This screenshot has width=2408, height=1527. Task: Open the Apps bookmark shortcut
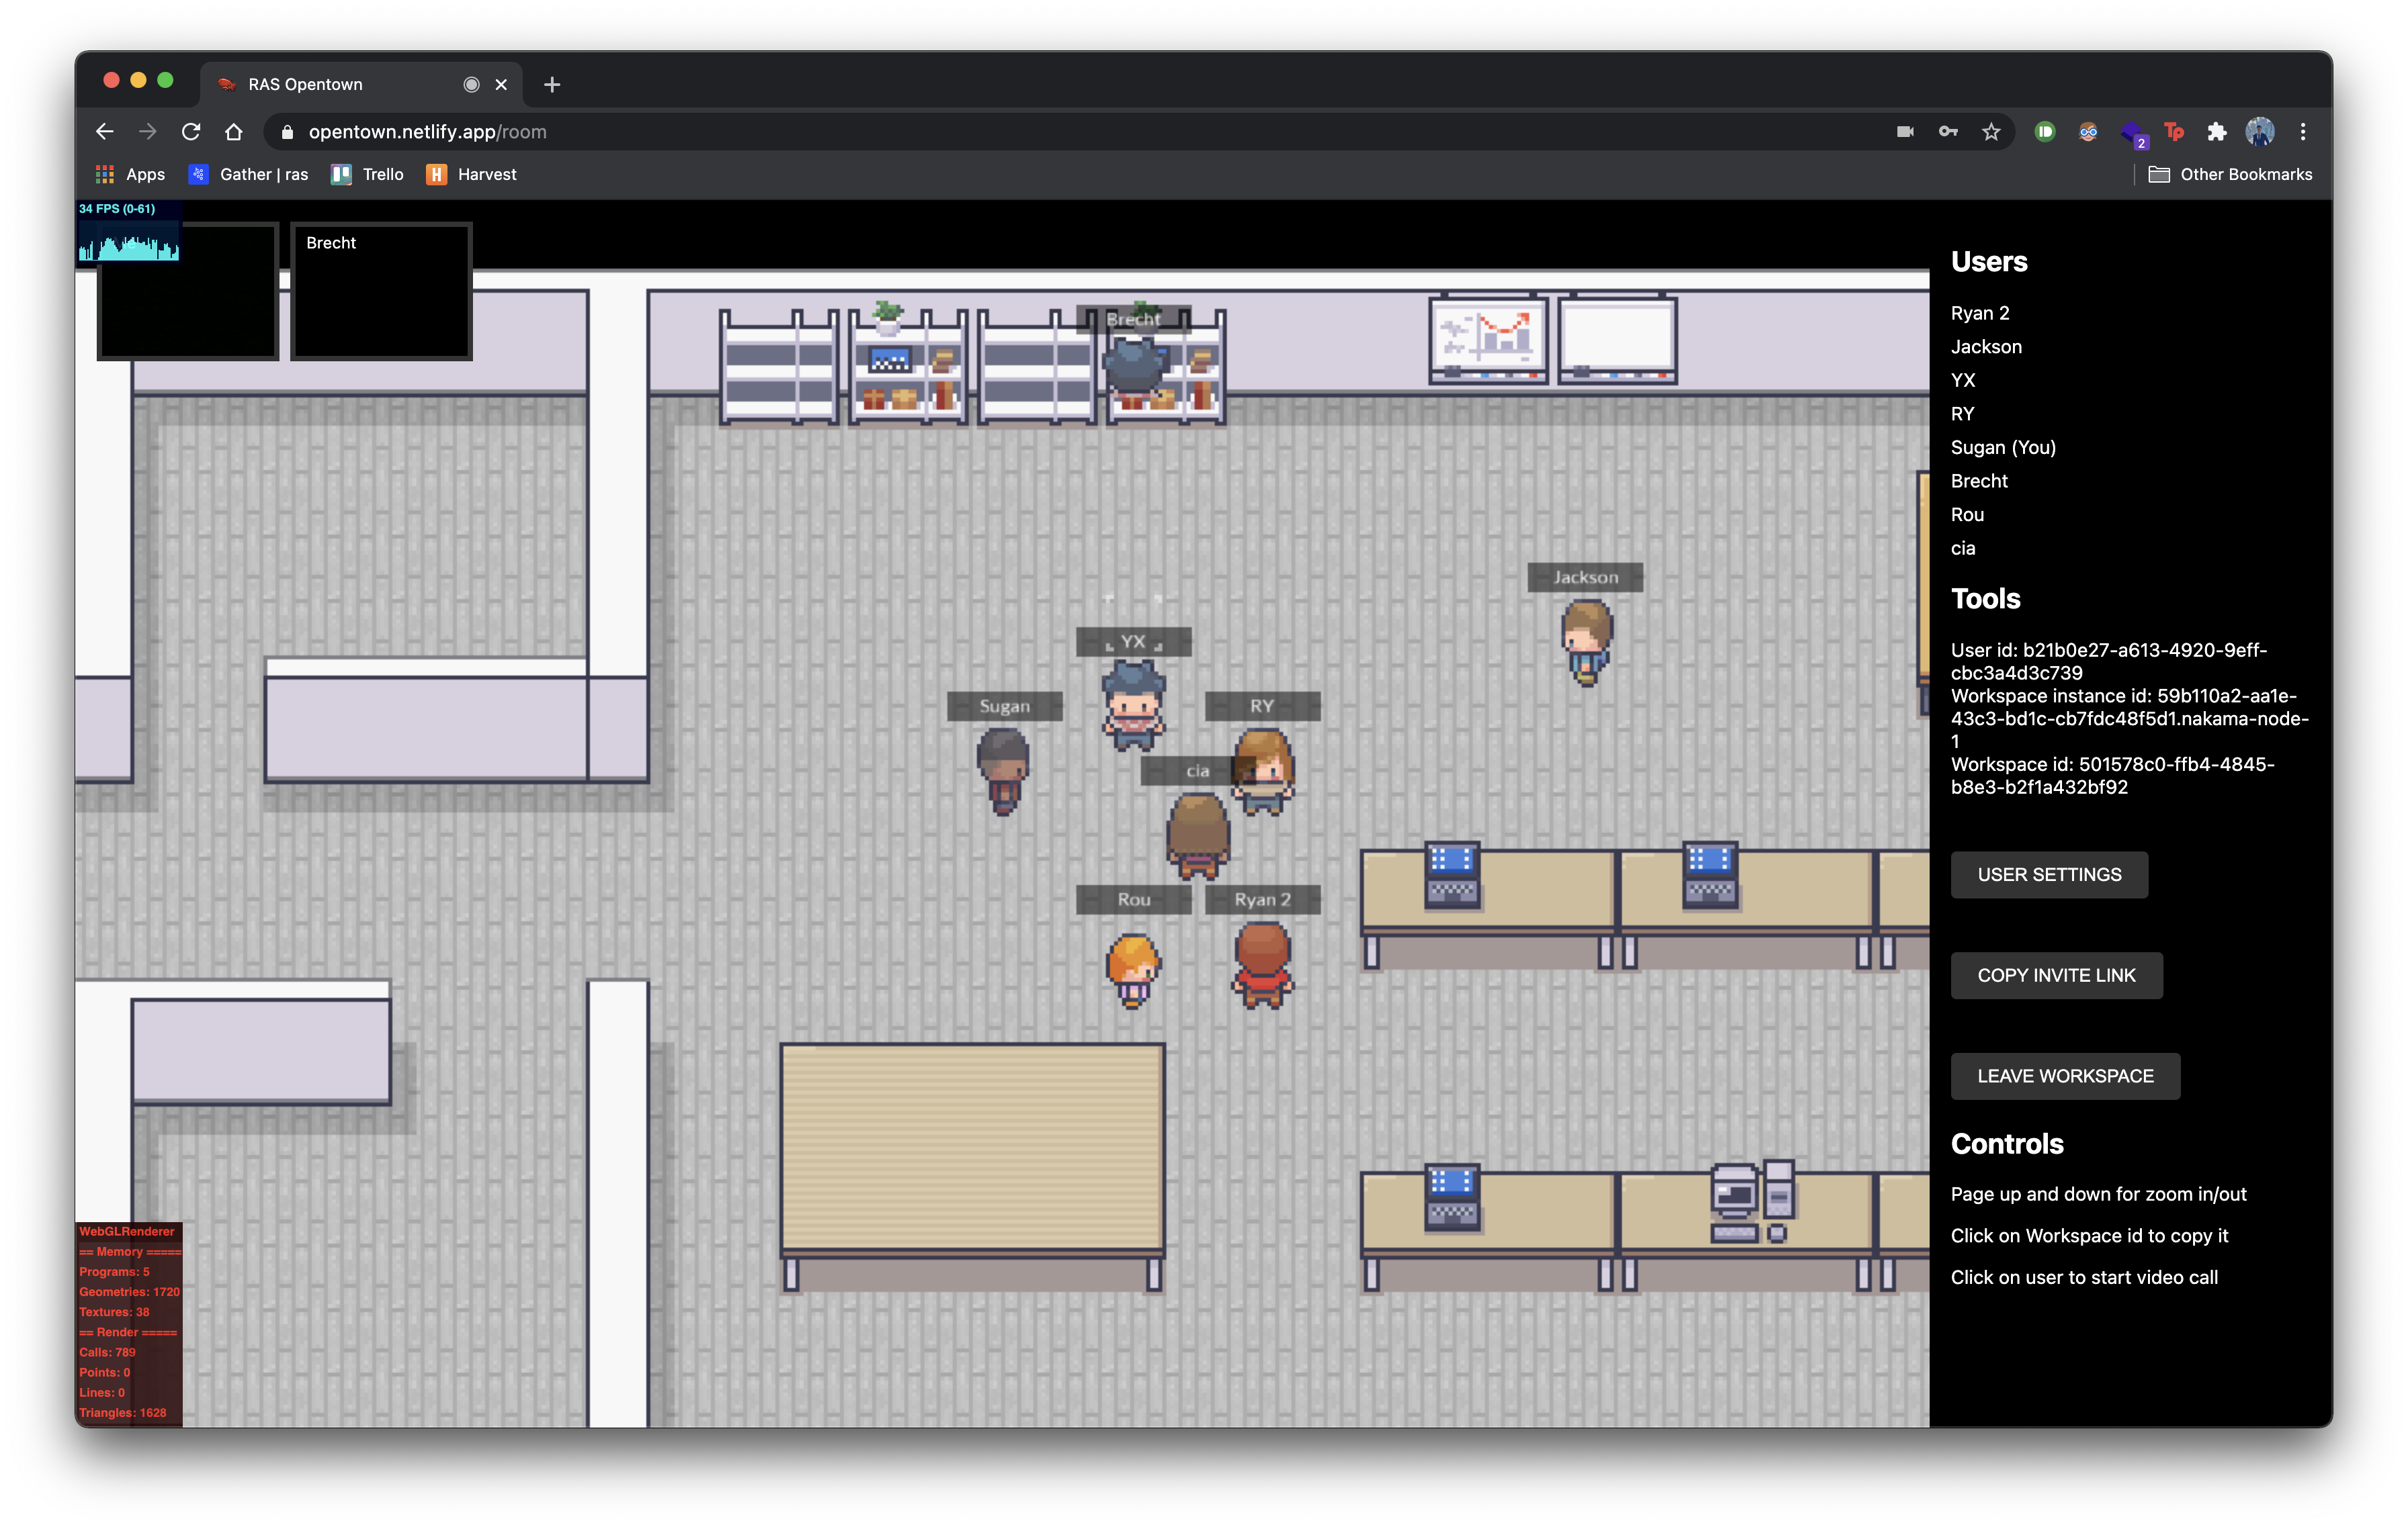click(x=130, y=175)
